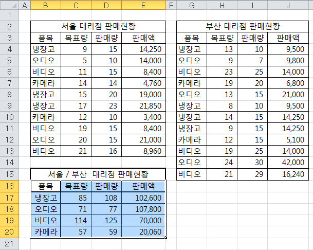The height and width of the screenshot is (250, 313).
Task: Select row 14 header
Action: 9,163
